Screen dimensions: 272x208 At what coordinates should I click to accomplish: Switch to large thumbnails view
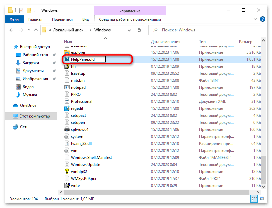261,199
